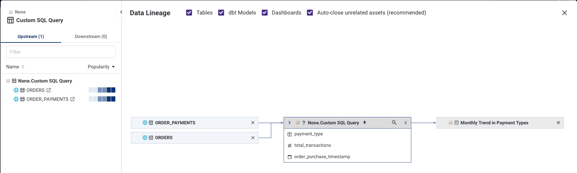Toggle Auto-close unrelated assets checkbox
Viewport: 577px width, 173px height.
(x=310, y=13)
